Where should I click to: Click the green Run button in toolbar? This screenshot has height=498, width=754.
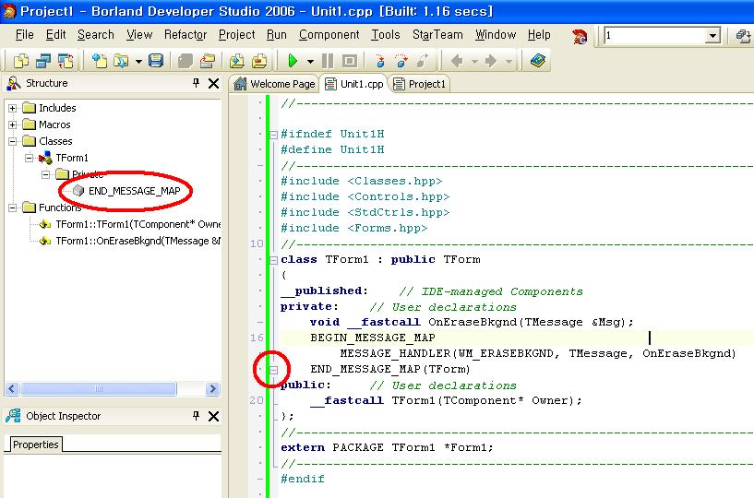(292, 61)
